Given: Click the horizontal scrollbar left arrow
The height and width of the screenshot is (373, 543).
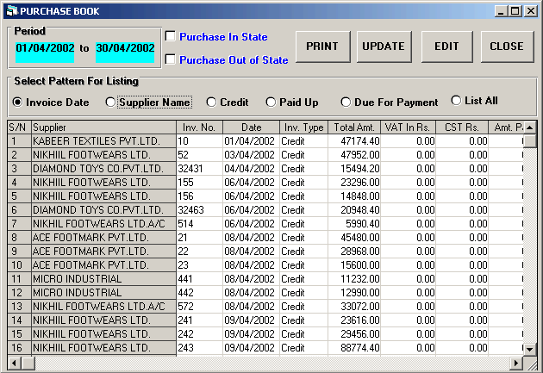Looking at the screenshot, I should click(14, 364).
